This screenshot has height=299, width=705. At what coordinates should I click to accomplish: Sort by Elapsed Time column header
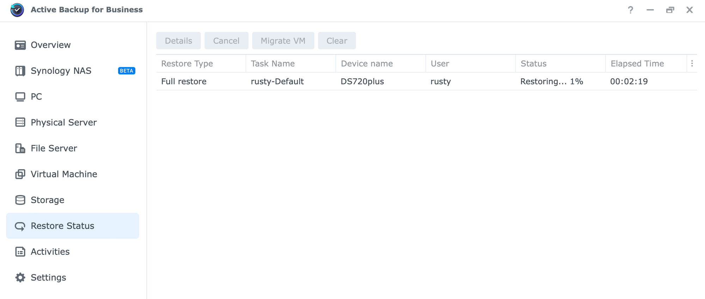[646, 63]
